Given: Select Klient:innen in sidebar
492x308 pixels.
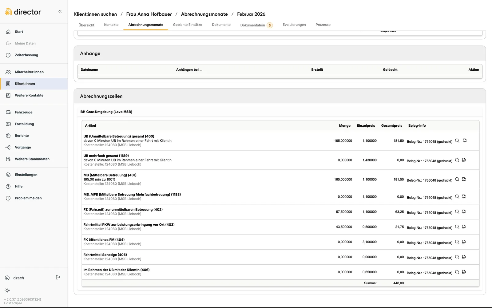Looking at the screenshot, I should point(34,84).
